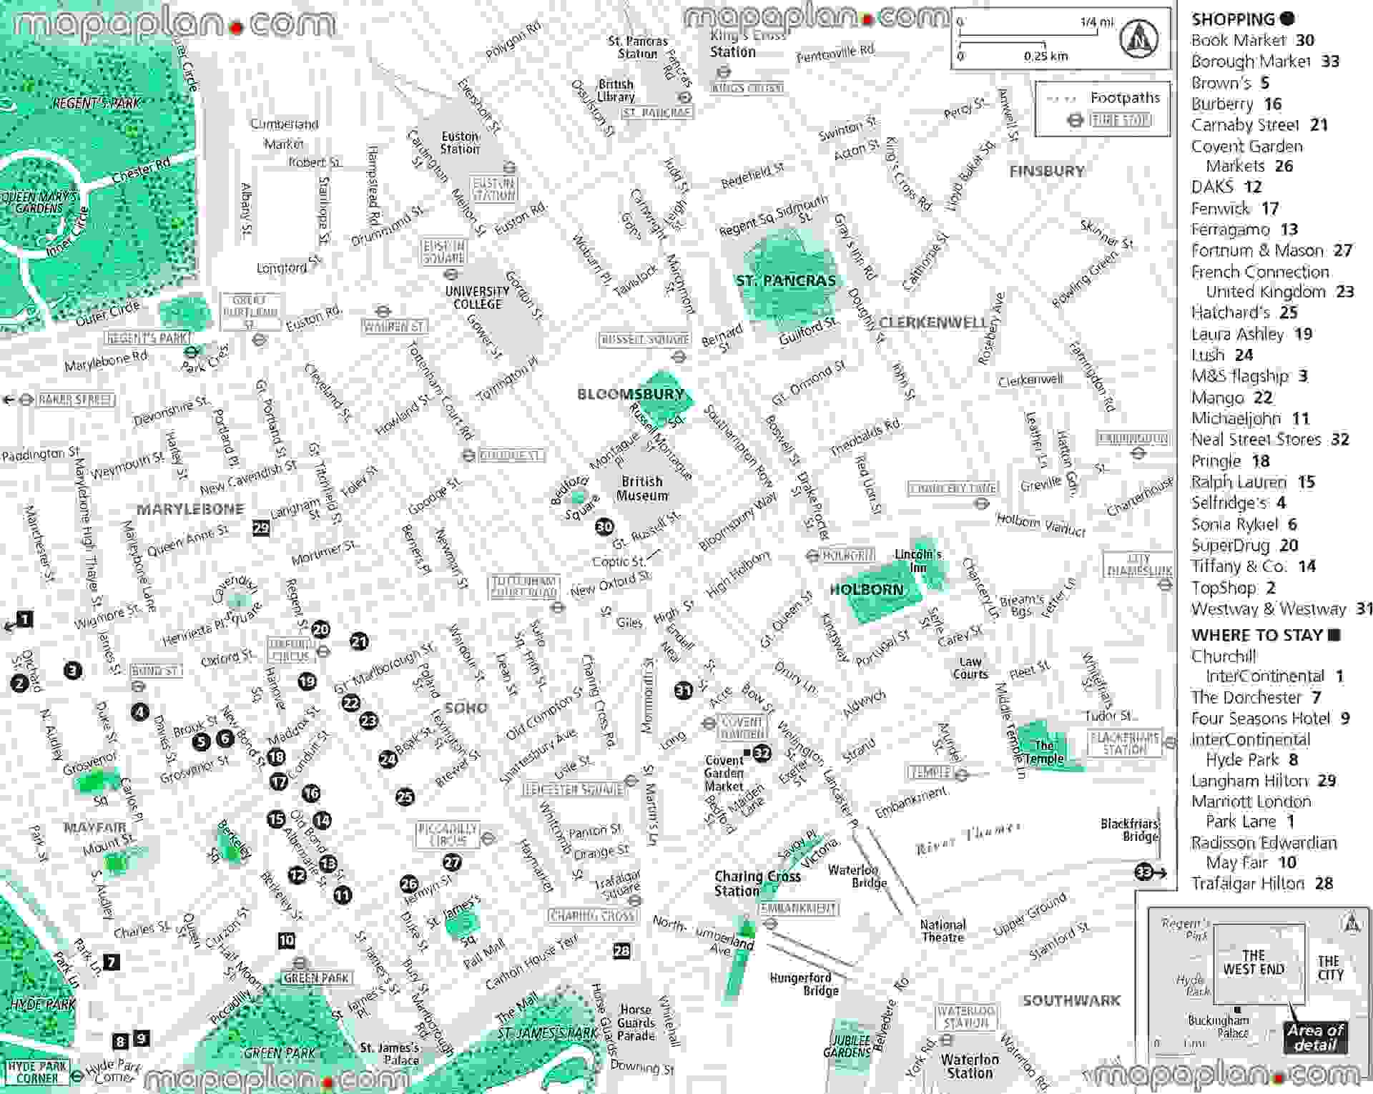Click circle marker 27 below Piccadilly Circus

point(452,862)
